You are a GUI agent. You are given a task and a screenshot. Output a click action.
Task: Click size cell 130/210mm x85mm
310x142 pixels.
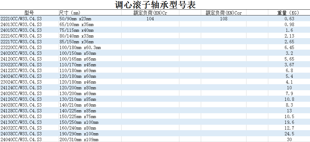click(78, 99)
